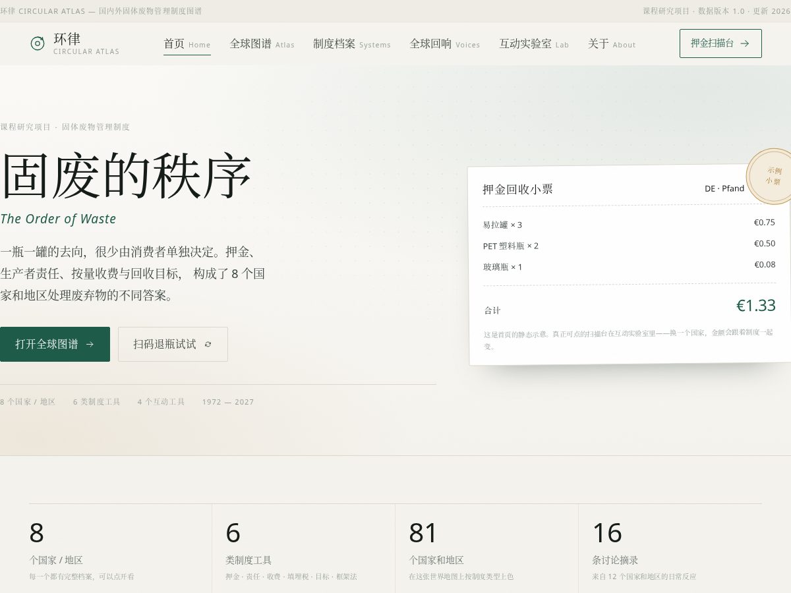Click the arrow icon in 打开全球图谱 button
This screenshot has width=791, height=593.
[90, 344]
